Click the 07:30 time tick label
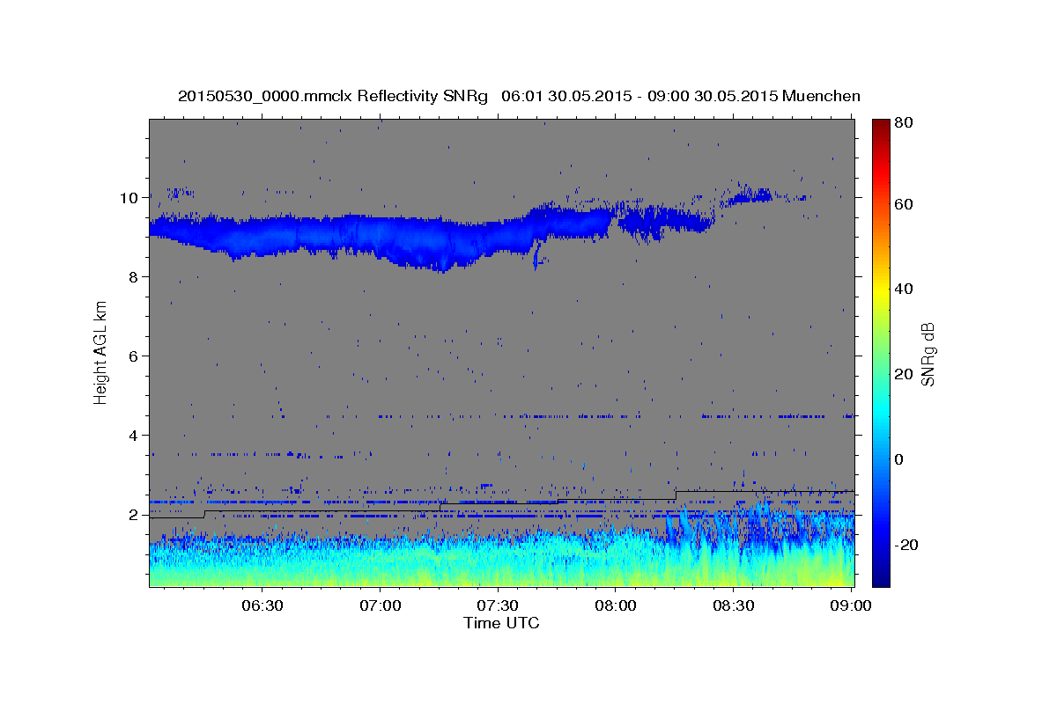The width and height of the screenshot is (1057, 704). coord(497,606)
